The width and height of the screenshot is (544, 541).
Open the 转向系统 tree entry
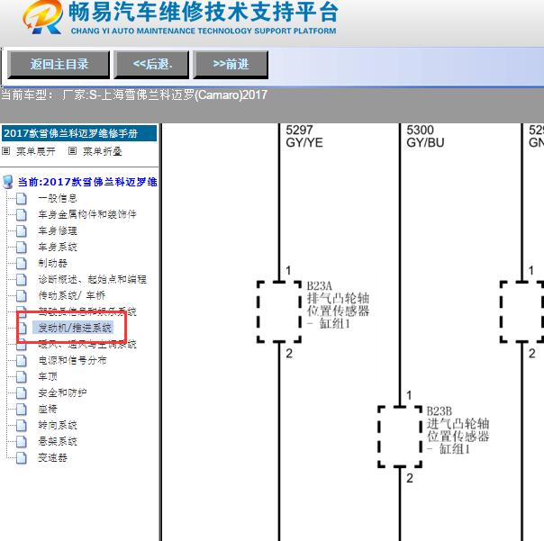(58, 426)
